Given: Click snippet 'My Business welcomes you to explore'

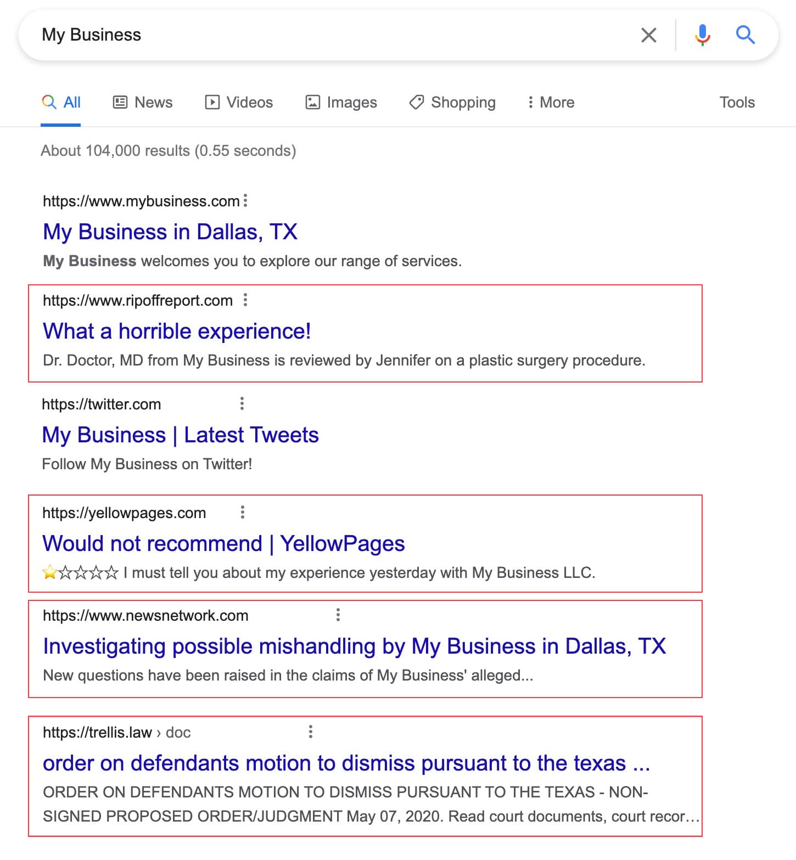Looking at the screenshot, I should point(253,261).
